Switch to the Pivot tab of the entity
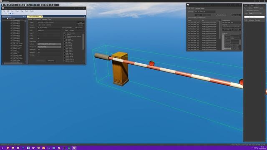This screenshot has width=267, height=150. coord(50,19)
